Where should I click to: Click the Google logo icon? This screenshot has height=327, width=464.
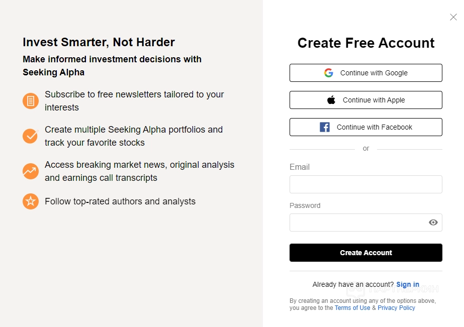click(x=329, y=73)
